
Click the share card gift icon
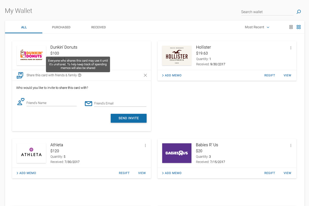(20, 75)
